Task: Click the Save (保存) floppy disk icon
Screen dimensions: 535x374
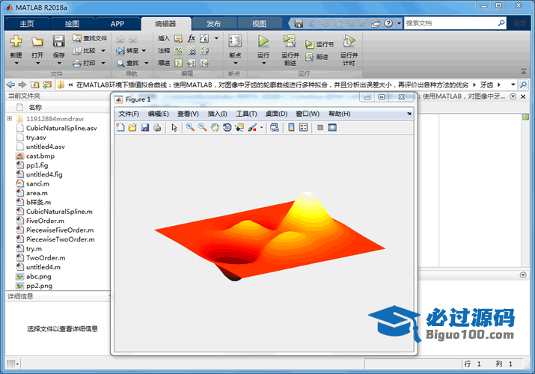Action: point(58,41)
